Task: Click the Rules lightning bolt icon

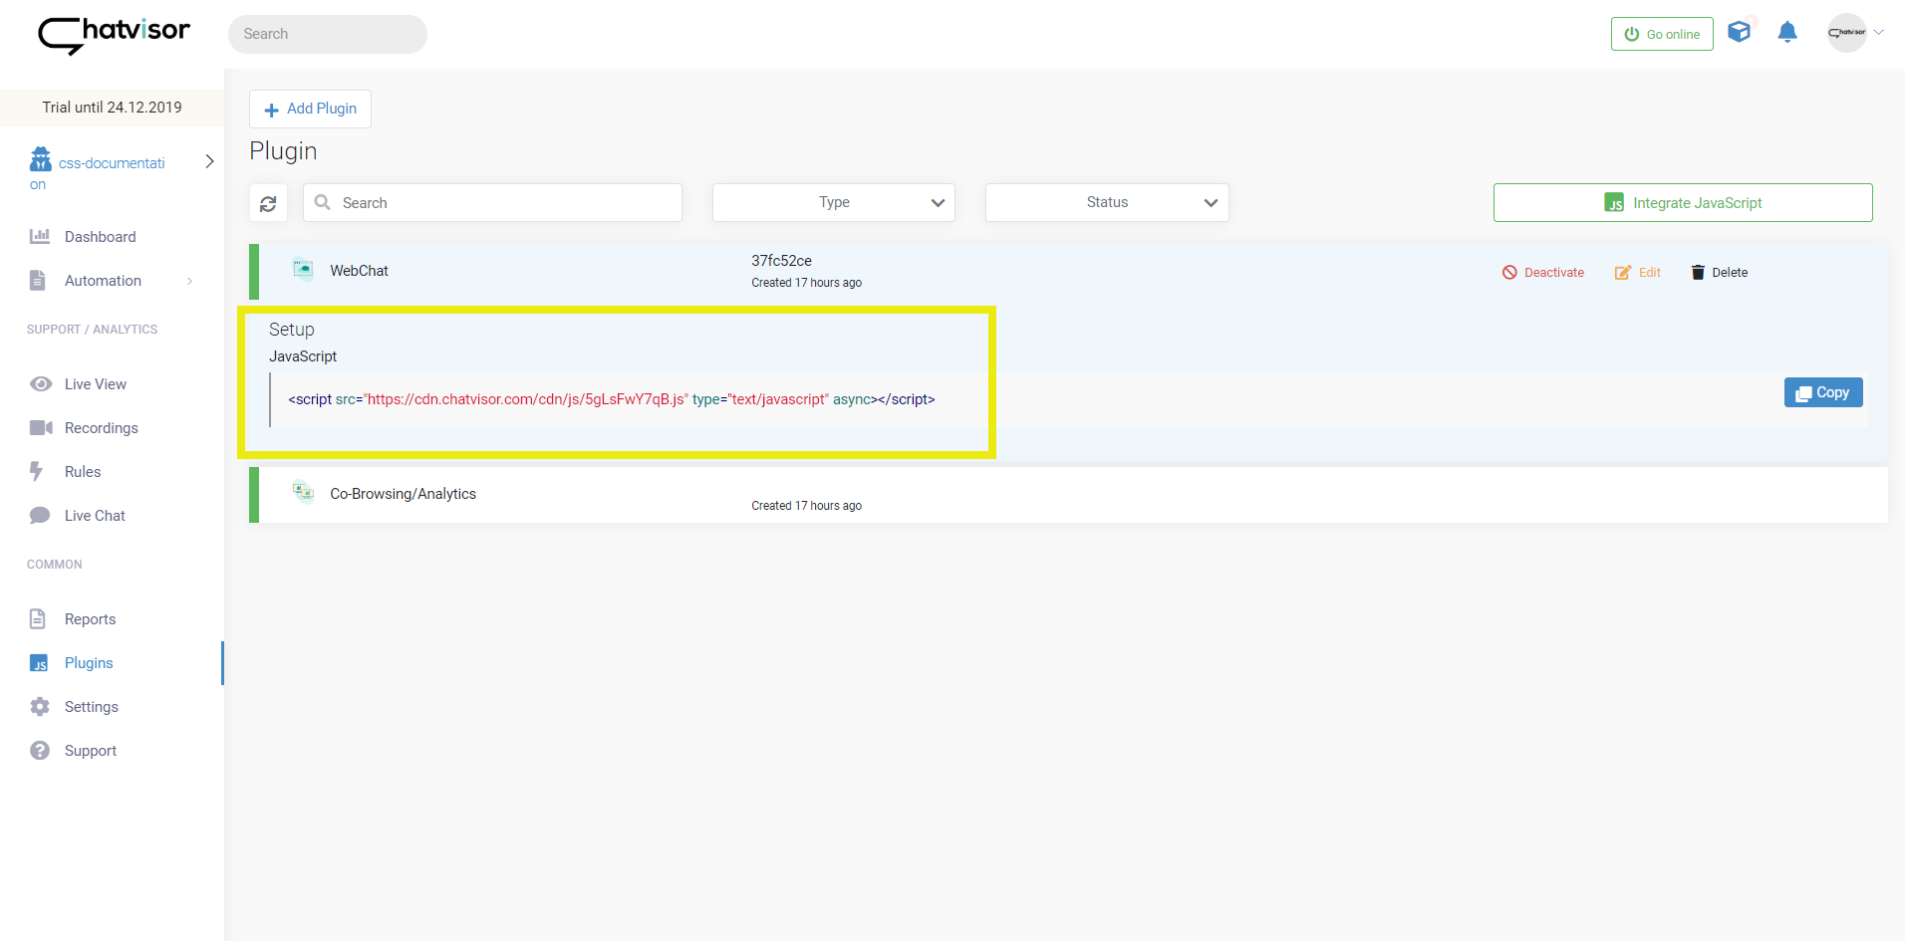Action: pyautogui.click(x=36, y=471)
